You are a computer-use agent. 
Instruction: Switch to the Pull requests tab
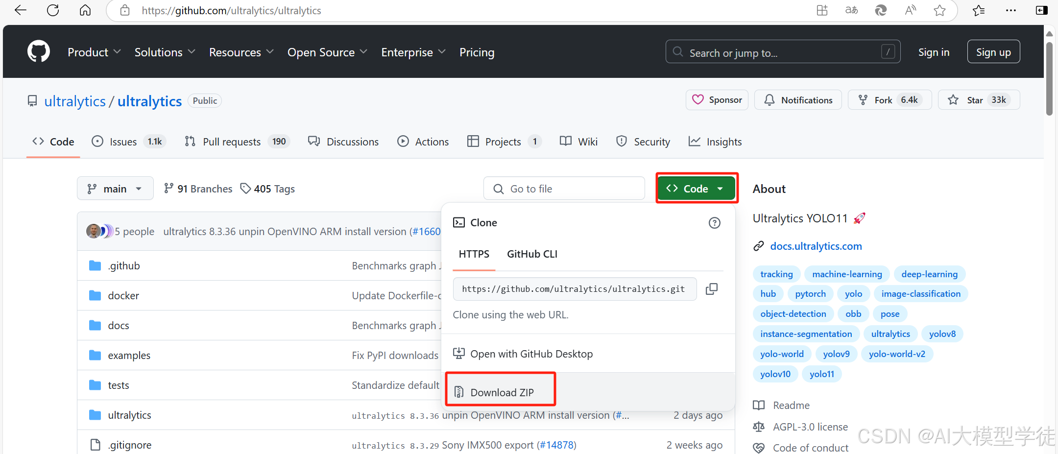tap(238, 142)
